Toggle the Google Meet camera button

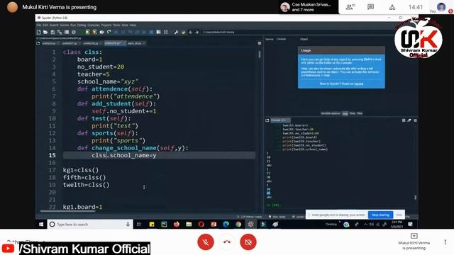point(248,242)
